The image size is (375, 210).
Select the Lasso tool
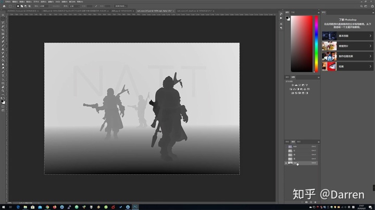(3, 22)
